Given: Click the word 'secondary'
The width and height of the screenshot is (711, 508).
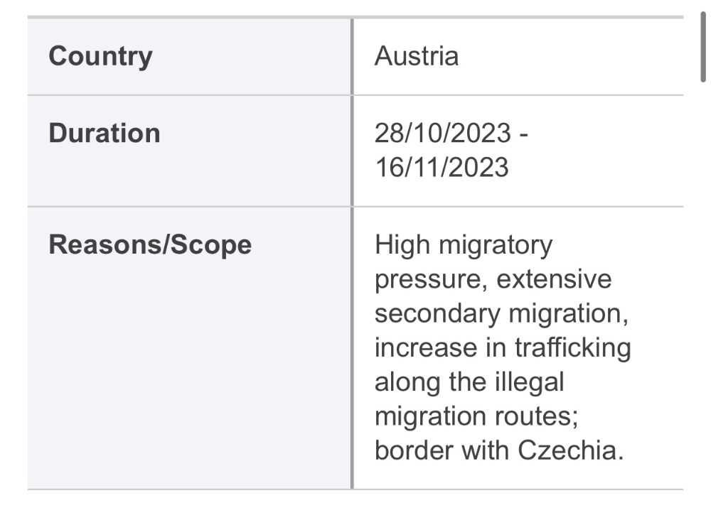Looking at the screenshot, I should click(x=437, y=315).
